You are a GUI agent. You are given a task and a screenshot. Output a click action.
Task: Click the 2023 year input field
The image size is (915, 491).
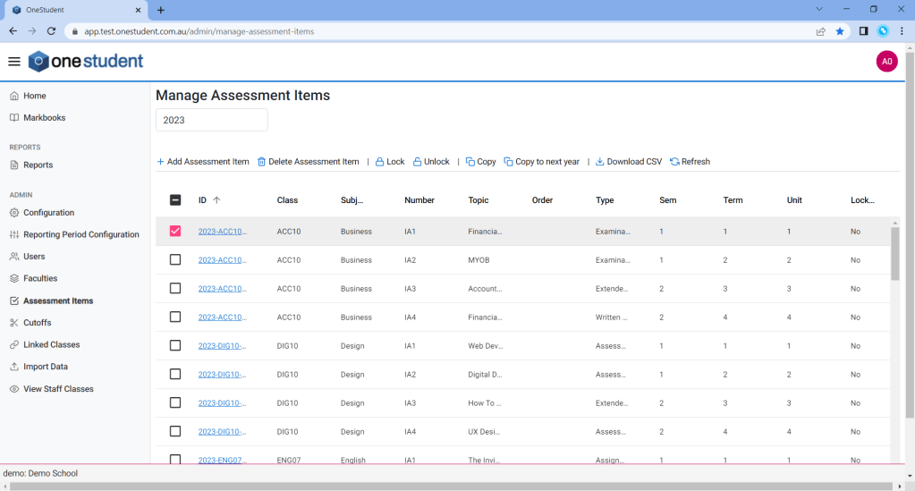point(211,120)
